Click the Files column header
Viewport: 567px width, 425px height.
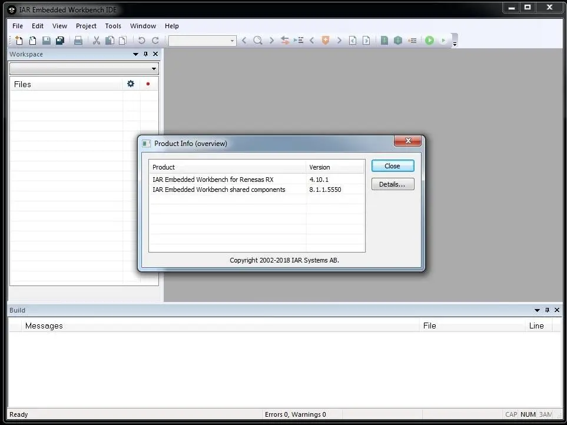[x=66, y=84]
